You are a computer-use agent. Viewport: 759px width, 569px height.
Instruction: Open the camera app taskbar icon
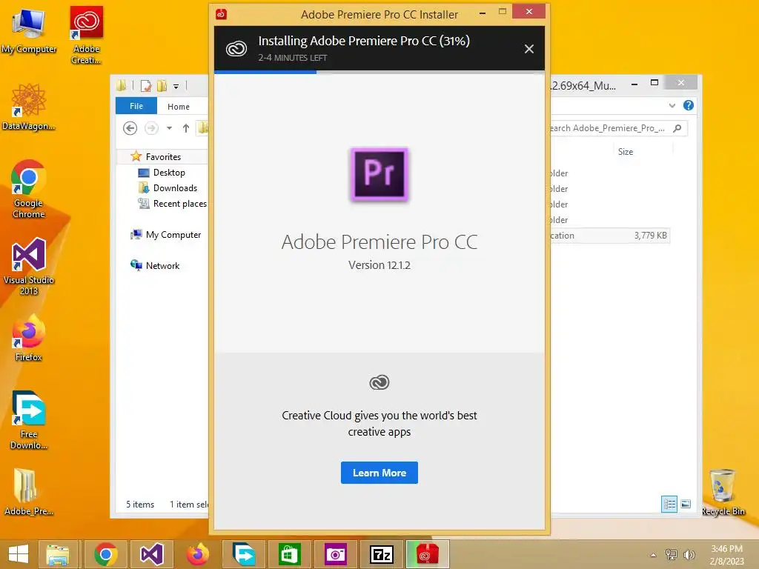tap(336, 554)
